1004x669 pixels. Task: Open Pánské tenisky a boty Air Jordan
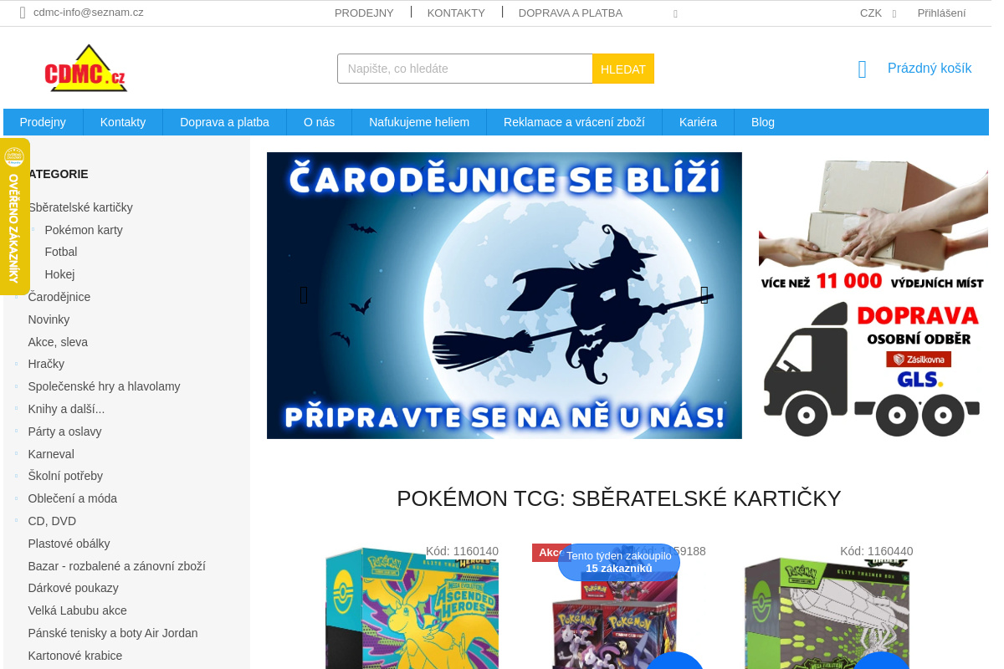click(113, 633)
